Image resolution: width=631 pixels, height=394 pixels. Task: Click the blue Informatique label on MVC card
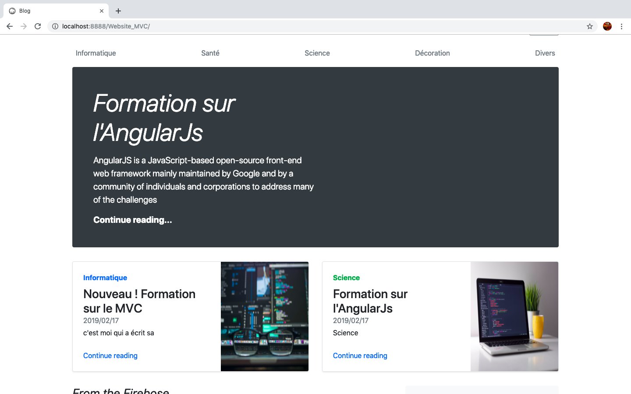coord(105,278)
